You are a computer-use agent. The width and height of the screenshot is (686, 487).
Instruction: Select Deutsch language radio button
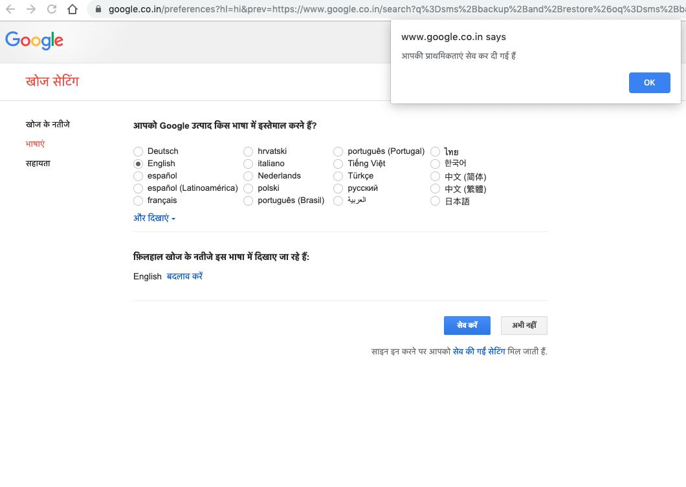pos(138,151)
